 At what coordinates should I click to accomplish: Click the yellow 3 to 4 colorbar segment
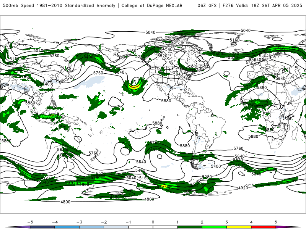tap(239, 227)
